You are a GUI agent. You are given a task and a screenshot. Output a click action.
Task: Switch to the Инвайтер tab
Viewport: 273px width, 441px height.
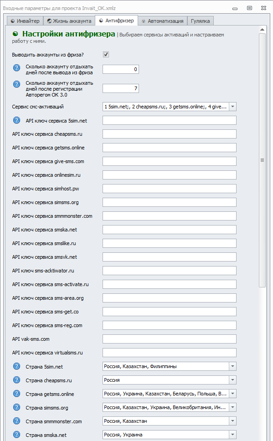pos(25,21)
